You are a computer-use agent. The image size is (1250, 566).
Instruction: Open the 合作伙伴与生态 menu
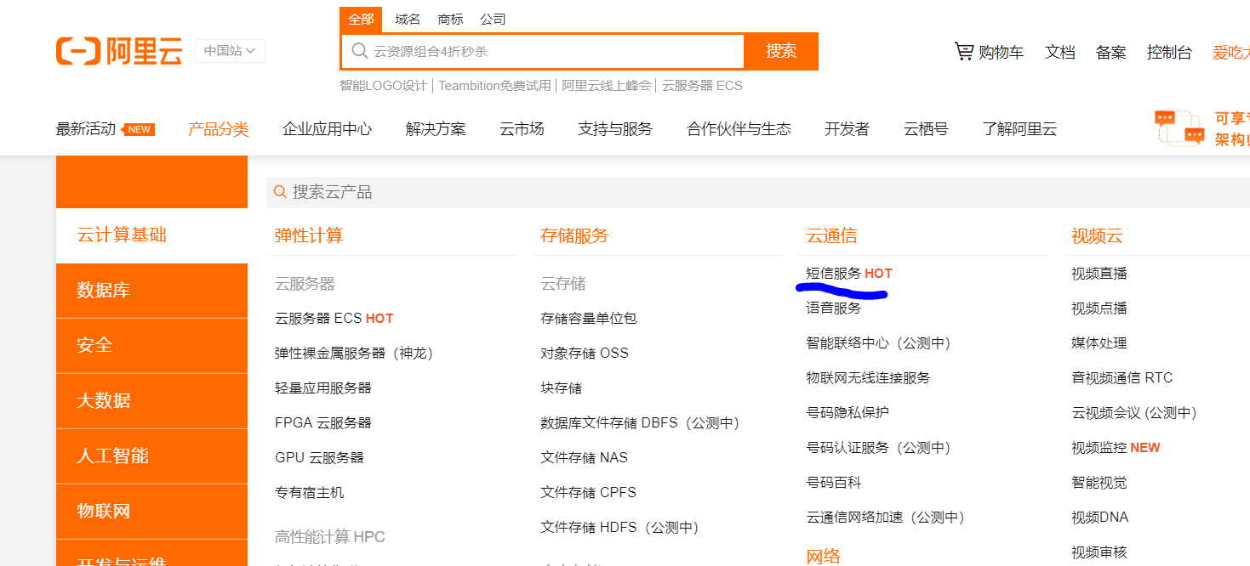click(739, 129)
